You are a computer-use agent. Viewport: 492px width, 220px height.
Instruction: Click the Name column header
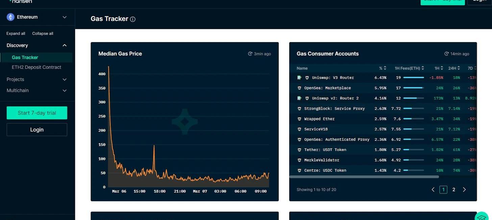[x=302, y=68]
